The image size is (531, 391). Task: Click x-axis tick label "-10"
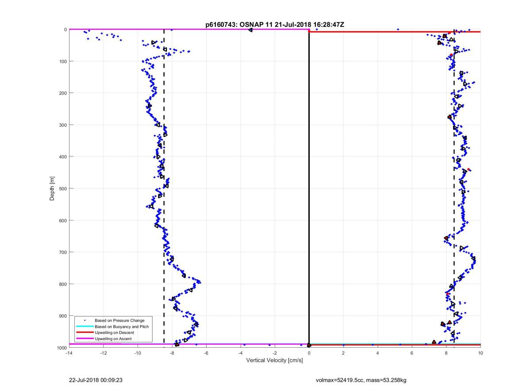click(x=137, y=353)
